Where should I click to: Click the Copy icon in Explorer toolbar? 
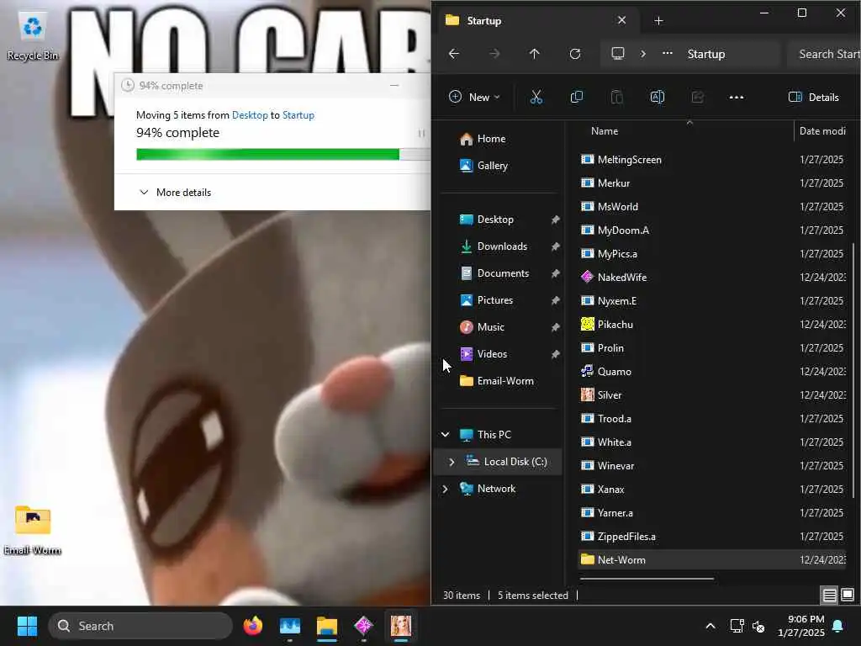click(577, 98)
